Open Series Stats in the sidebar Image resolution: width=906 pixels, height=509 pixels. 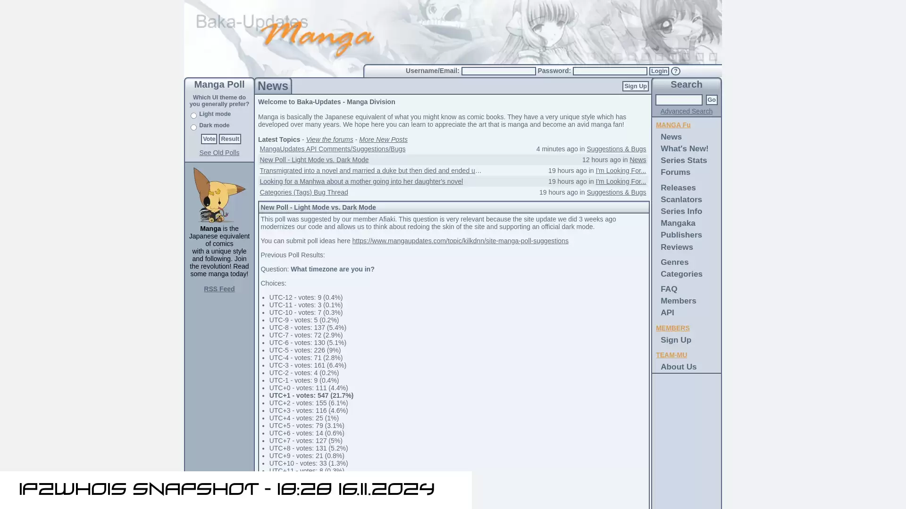(x=684, y=160)
